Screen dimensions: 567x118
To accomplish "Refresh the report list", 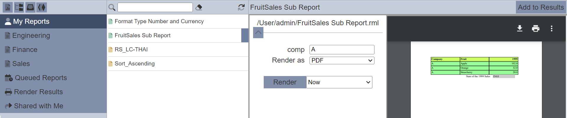I will tap(241, 7).
